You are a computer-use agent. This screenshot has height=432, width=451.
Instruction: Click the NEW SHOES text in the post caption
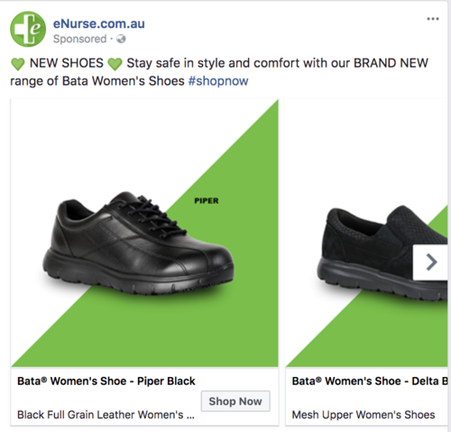point(67,63)
